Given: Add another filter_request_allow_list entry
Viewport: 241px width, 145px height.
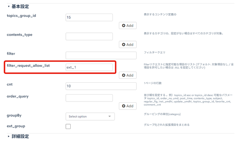Looking at the screenshot, I should (128, 75).
